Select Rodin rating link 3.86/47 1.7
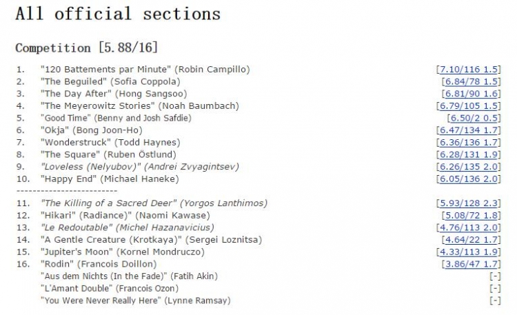The width and height of the screenshot is (517, 315). pyautogui.click(x=472, y=264)
